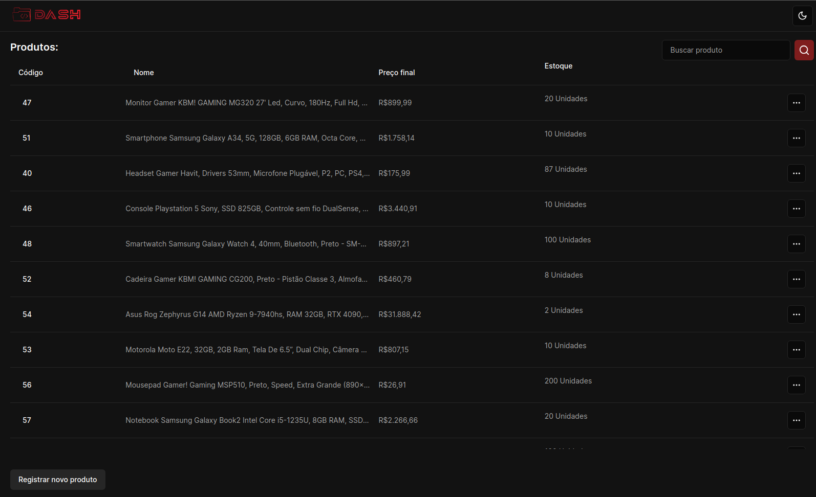
Task: Open options menu for product 47
Action: (x=796, y=103)
